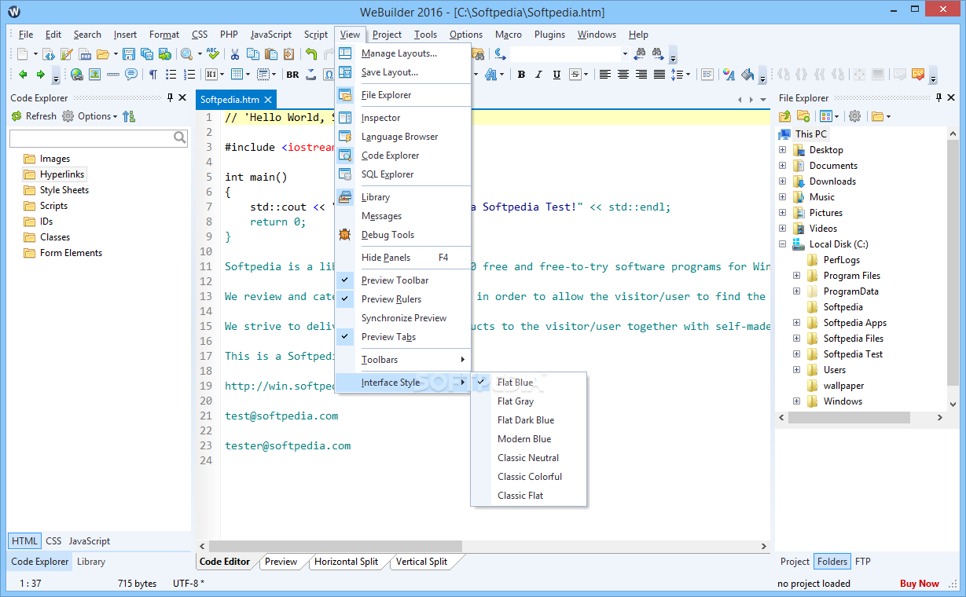
Task: Insert an HTML comment with speech bubble icon
Action: click(131, 75)
